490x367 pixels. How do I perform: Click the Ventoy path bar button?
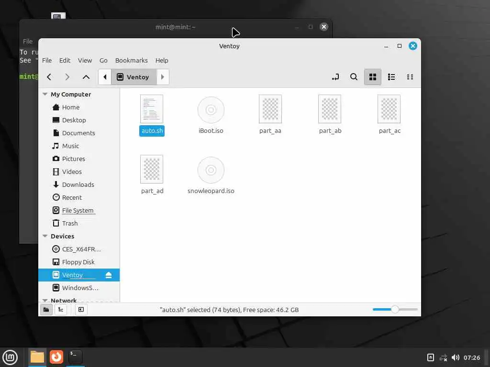134,77
